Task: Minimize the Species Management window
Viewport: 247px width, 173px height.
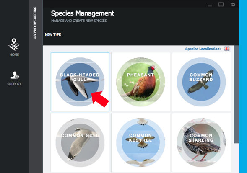Action: pos(210,6)
